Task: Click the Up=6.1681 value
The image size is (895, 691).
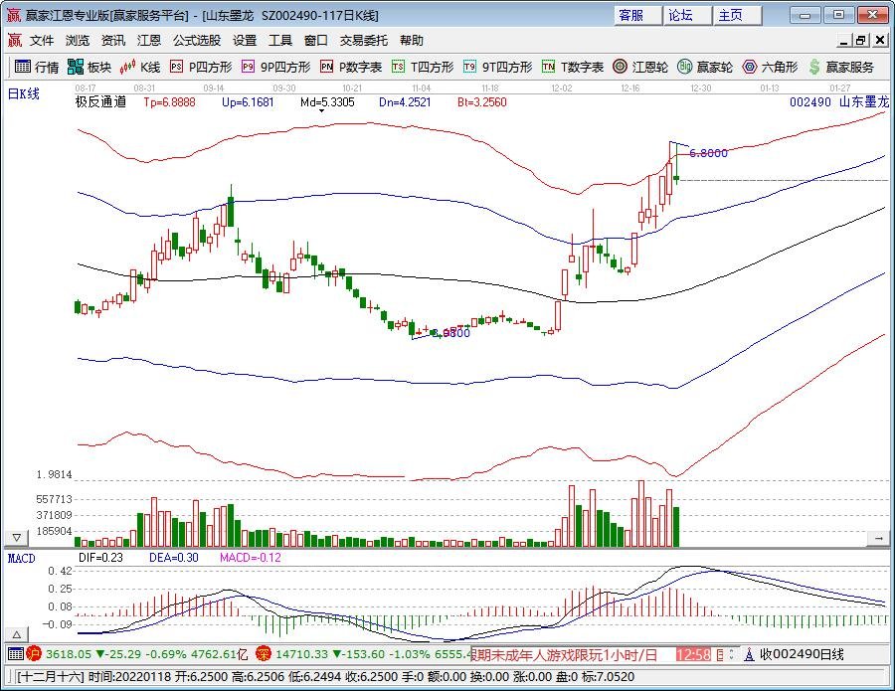Action: [248, 102]
